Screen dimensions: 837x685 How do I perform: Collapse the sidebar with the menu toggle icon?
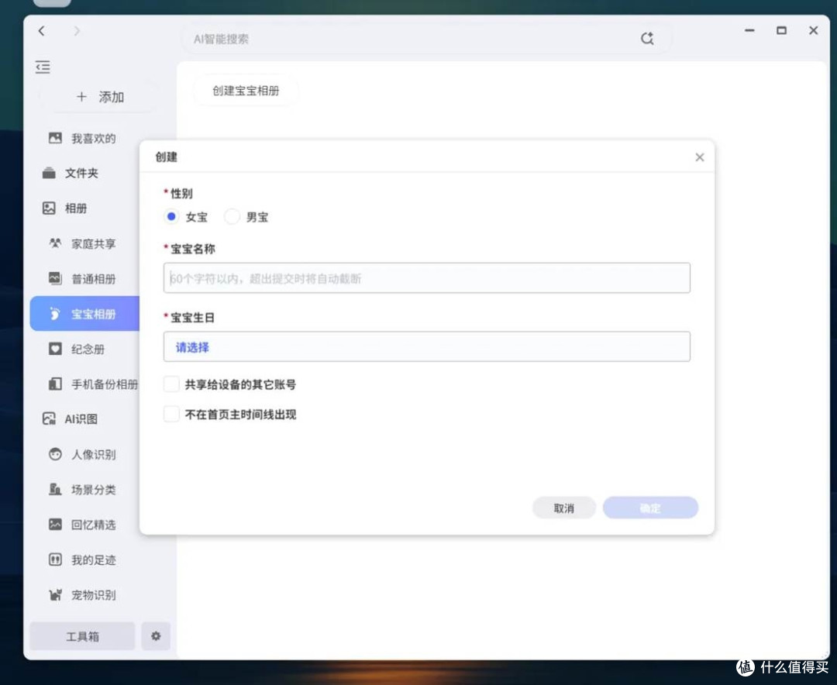click(43, 67)
